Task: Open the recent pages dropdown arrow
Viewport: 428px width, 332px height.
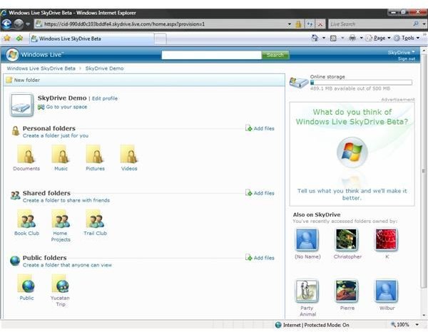Action: (x=28, y=24)
